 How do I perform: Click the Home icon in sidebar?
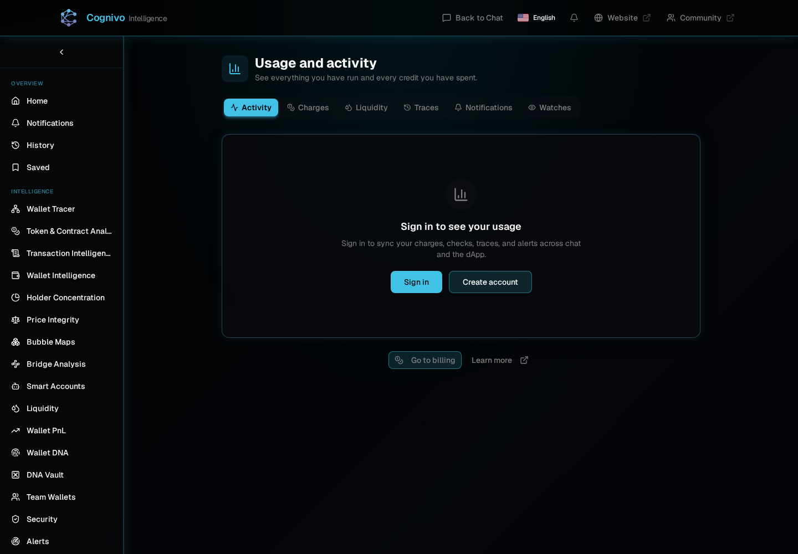pyautogui.click(x=16, y=101)
